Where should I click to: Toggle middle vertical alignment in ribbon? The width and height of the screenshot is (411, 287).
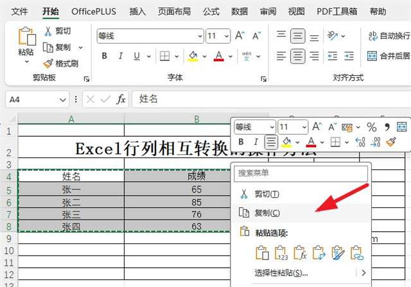[297, 36]
